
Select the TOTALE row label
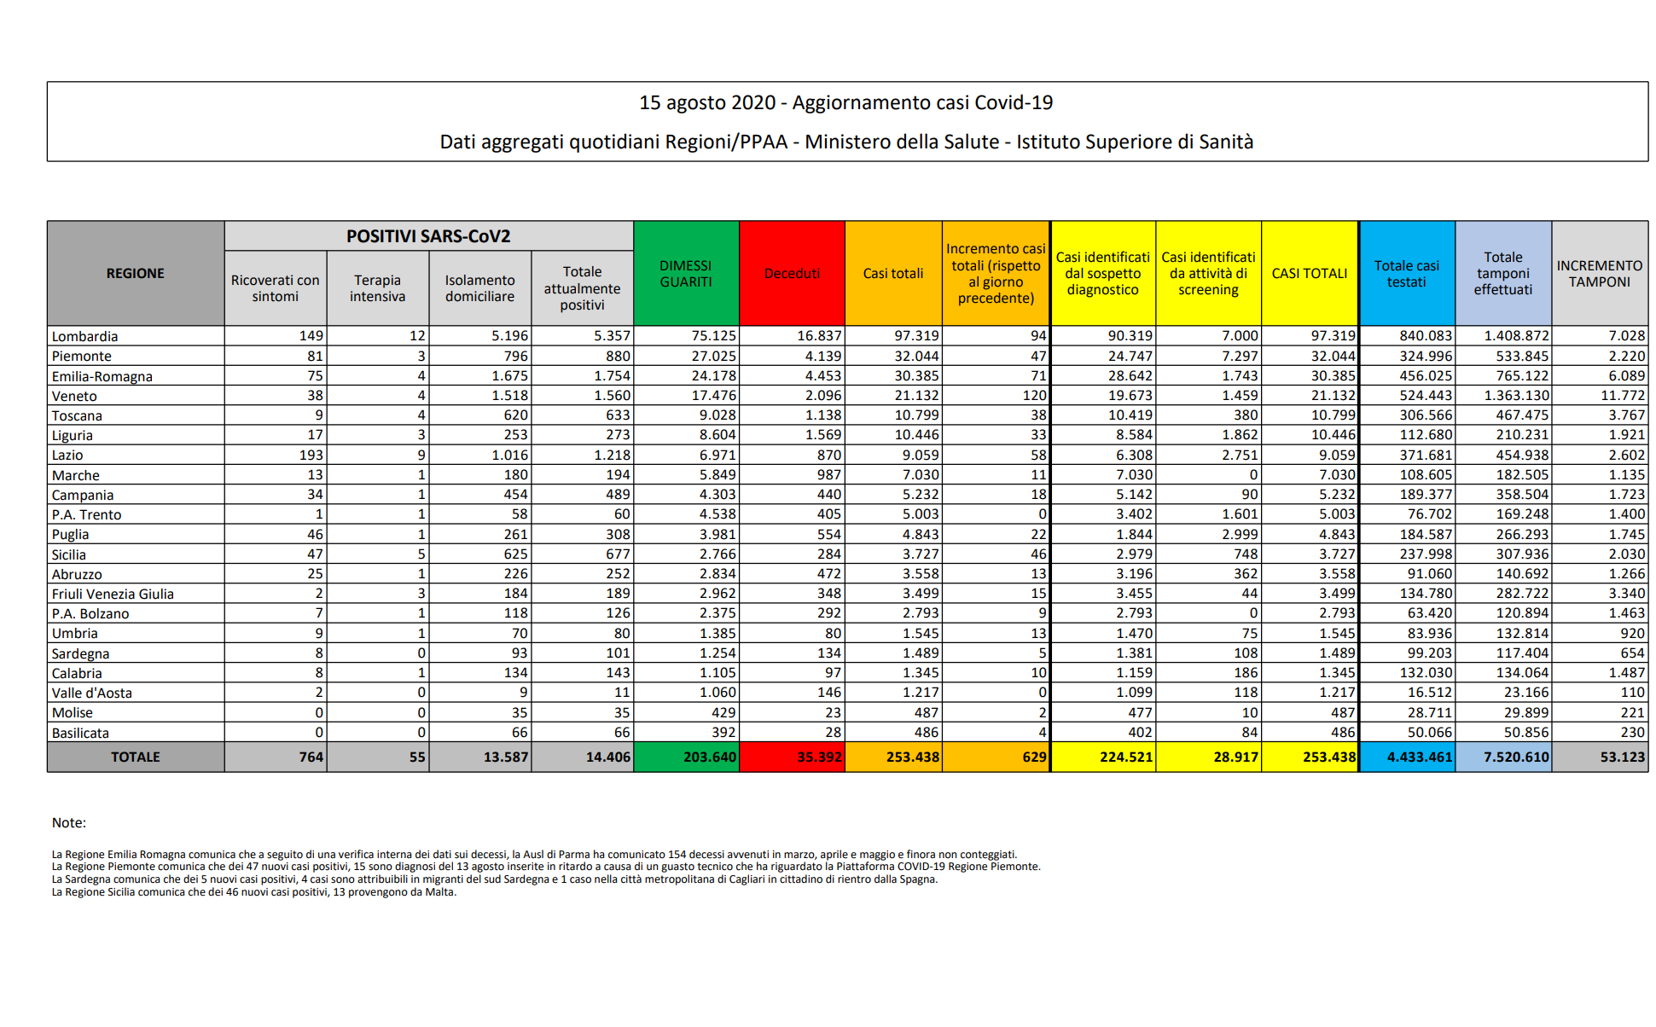(136, 757)
